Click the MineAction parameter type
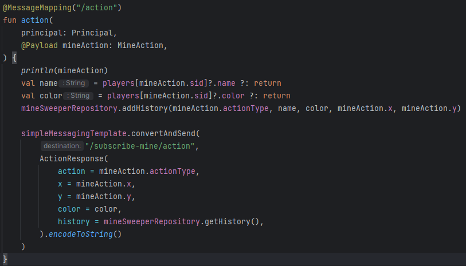The image size is (466, 266). 140,45
